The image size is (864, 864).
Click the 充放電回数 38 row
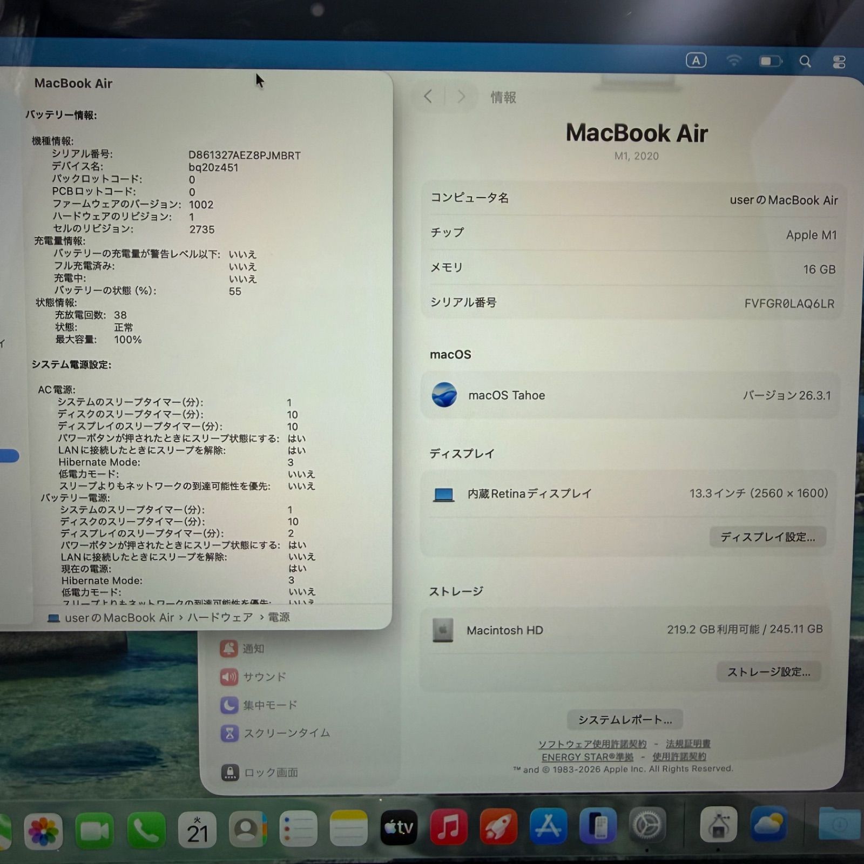(x=91, y=315)
